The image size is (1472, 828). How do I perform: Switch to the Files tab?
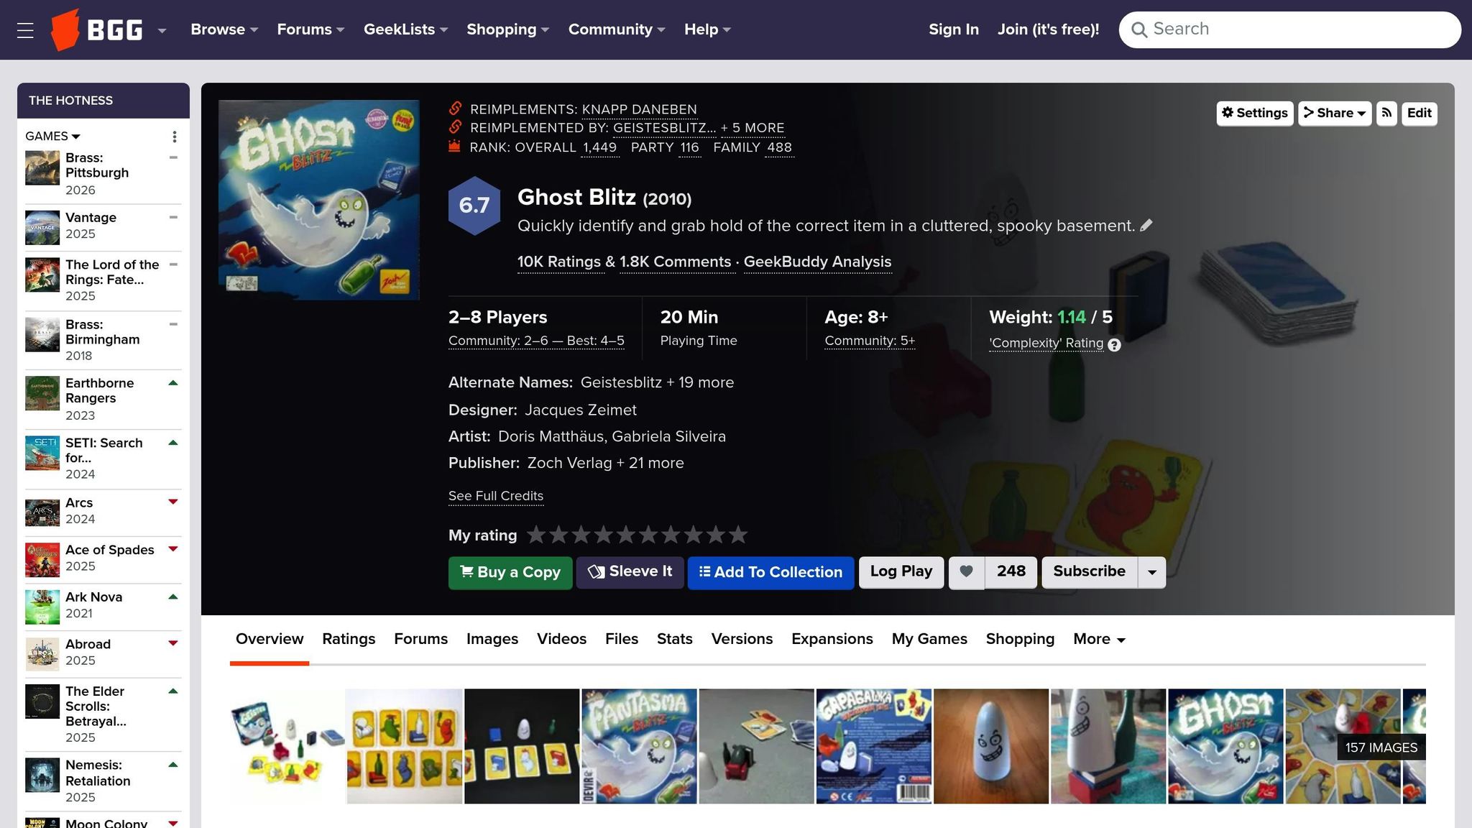pos(622,639)
